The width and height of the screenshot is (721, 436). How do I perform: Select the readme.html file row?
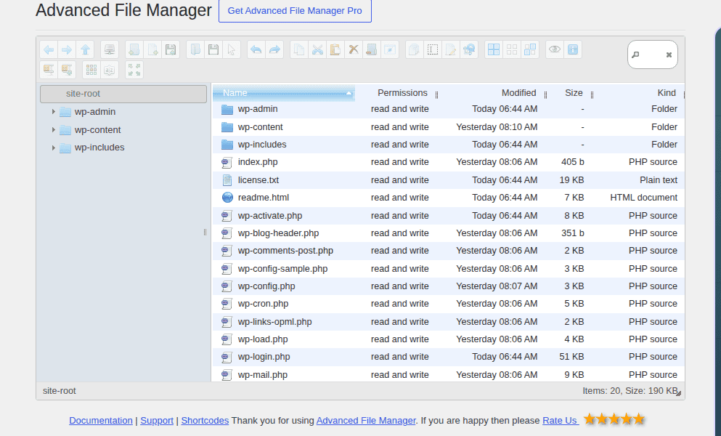click(448, 198)
